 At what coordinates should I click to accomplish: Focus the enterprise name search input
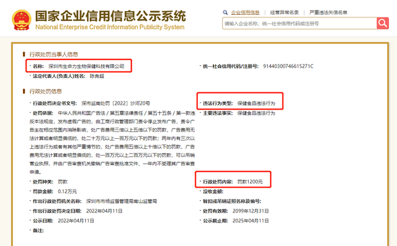(x=300, y=24)
